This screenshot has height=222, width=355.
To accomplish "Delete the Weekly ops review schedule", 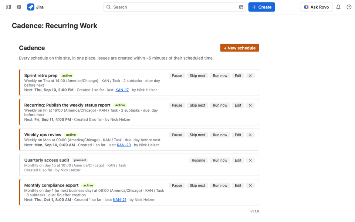I will coord(250,135).
